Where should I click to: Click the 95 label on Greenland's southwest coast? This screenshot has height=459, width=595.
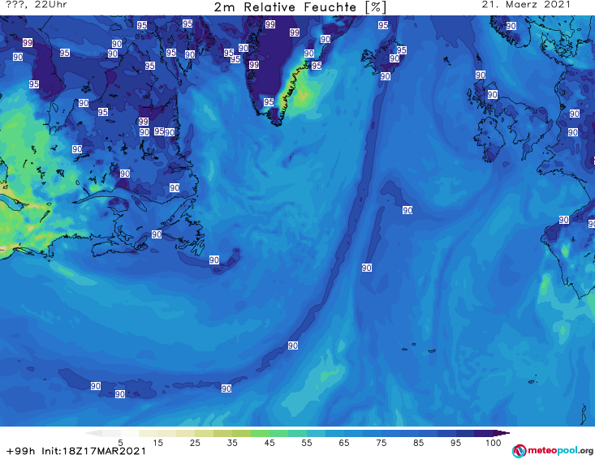tap(269, 102)
